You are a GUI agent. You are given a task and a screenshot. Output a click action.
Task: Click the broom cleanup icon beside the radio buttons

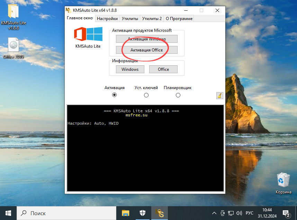pyautogui.click(x=219, y=95)
